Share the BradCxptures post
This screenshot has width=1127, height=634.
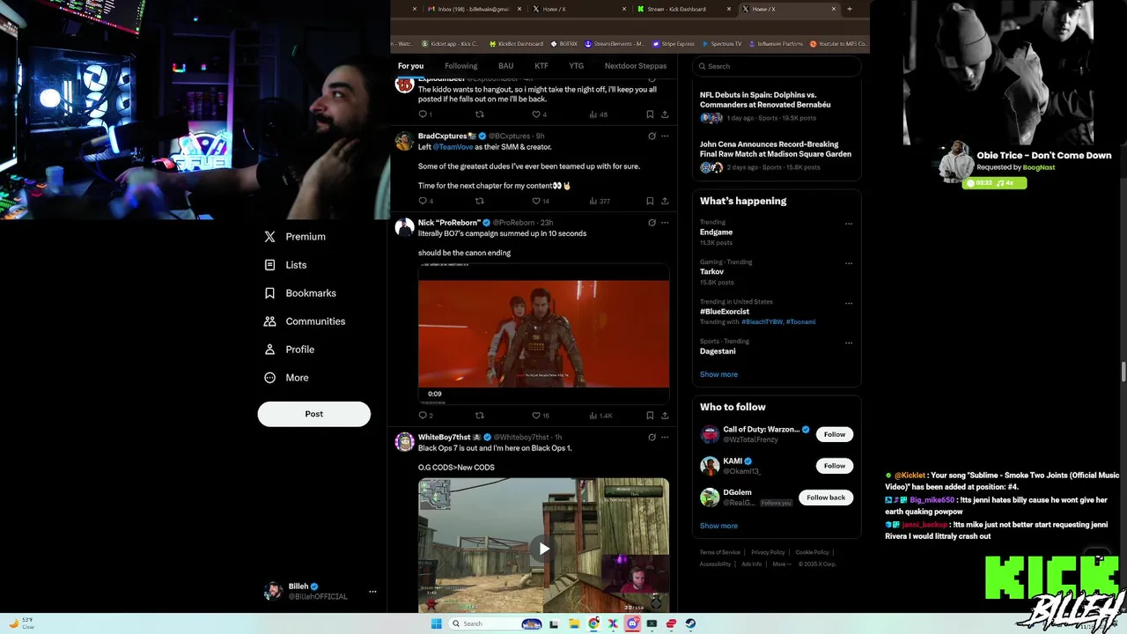(x=665, y=201)
